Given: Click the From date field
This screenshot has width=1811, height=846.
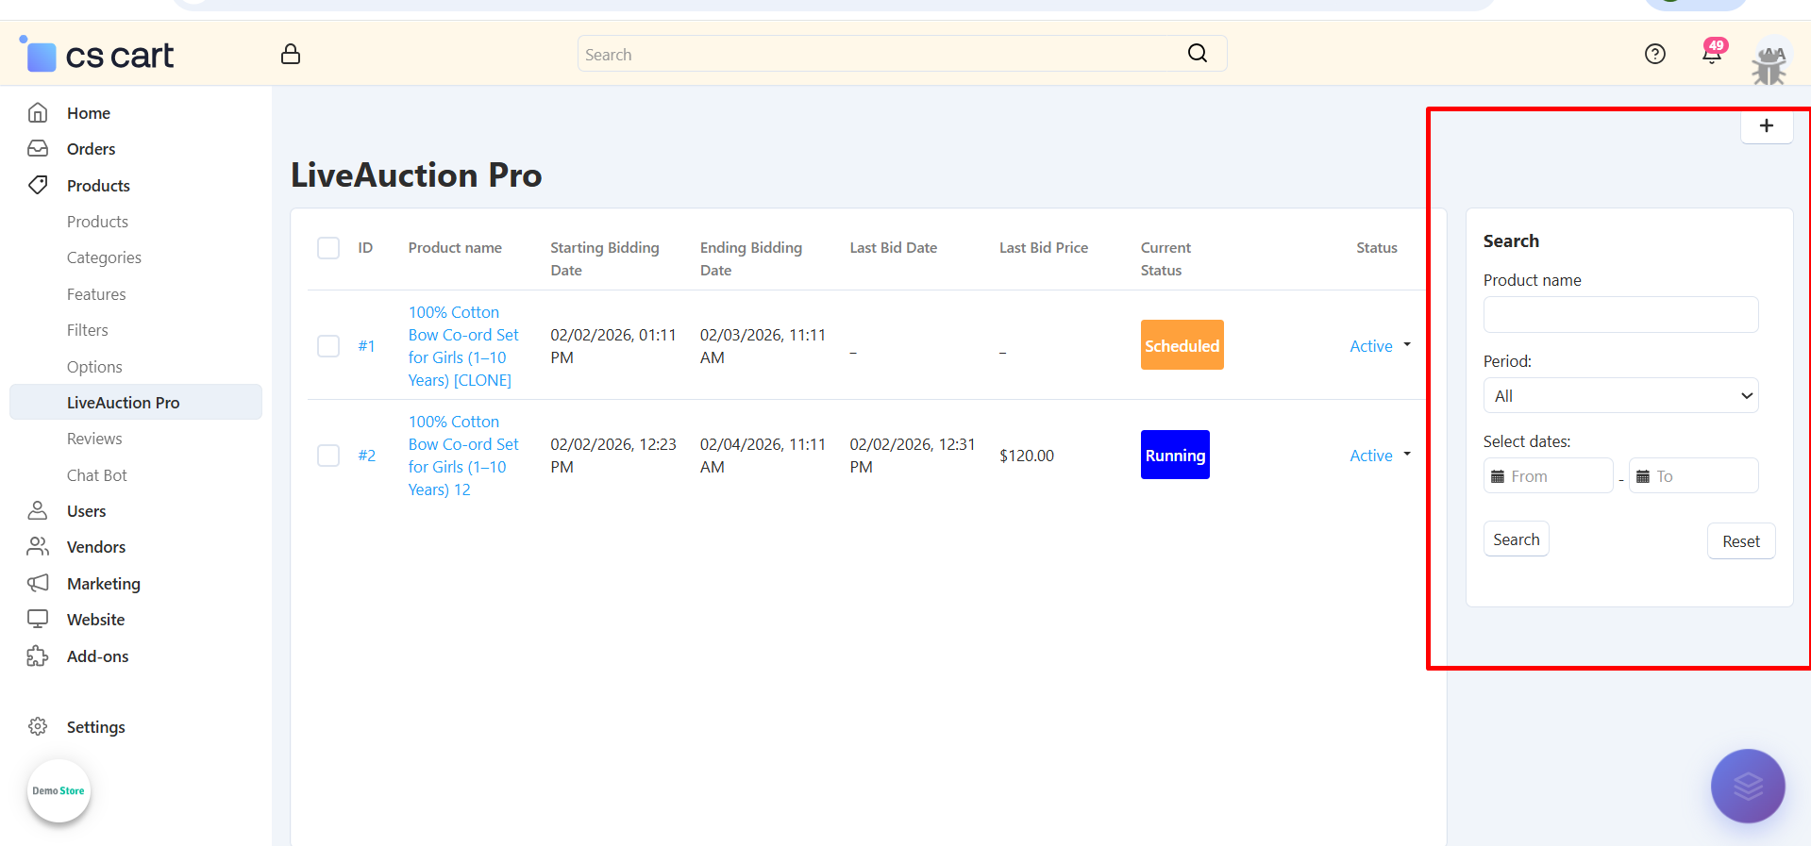Looking at the screenshot, I should tap(1549, 476).
